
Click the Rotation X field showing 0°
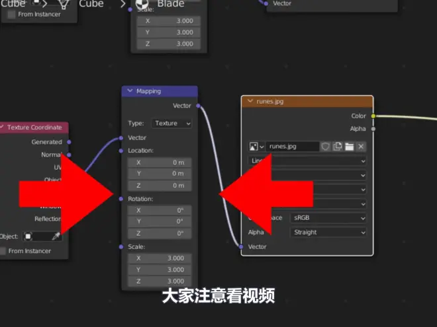pos(160,211)
